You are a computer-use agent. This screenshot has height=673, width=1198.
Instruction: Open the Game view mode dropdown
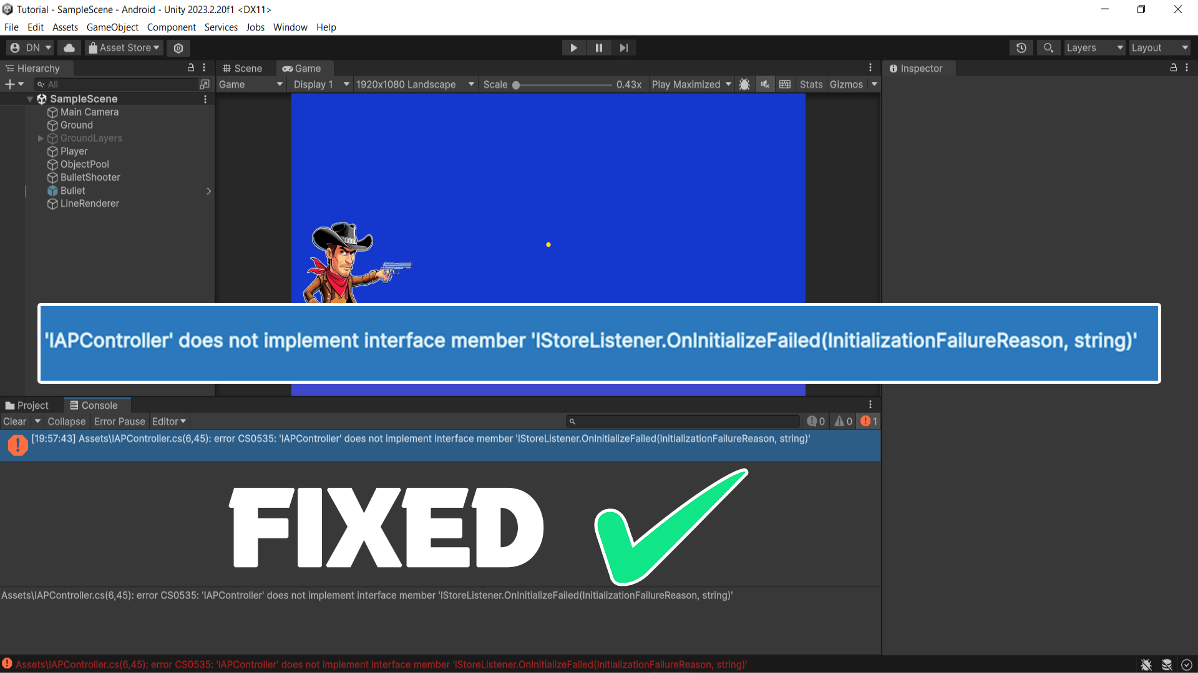tap(251, 85)
